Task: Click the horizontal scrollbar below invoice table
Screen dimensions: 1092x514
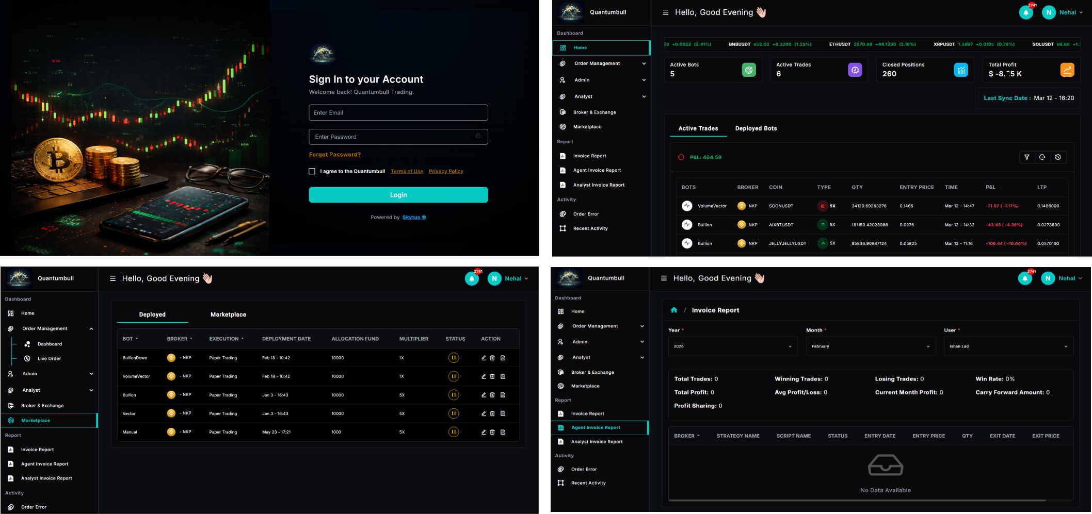Action: coord(857,500)
